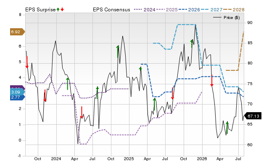Click the 80 label on the price axis

point(250,63)
